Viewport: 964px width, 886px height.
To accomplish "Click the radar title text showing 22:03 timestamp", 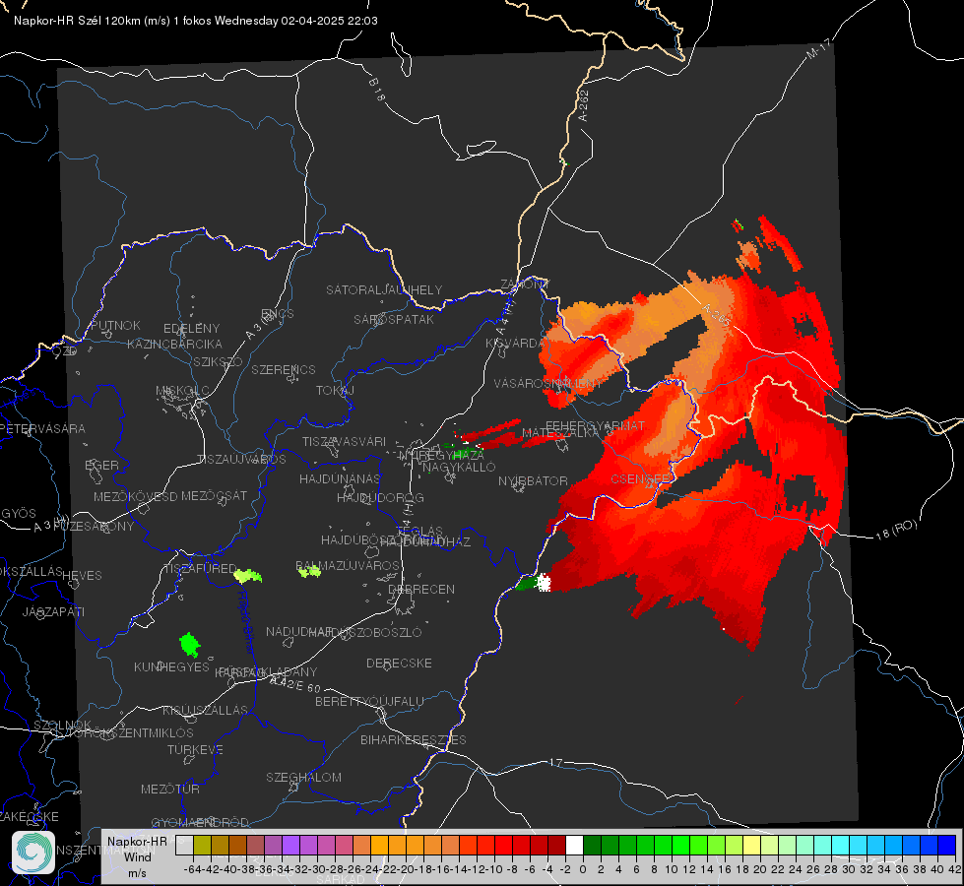I will pos(196,21).
